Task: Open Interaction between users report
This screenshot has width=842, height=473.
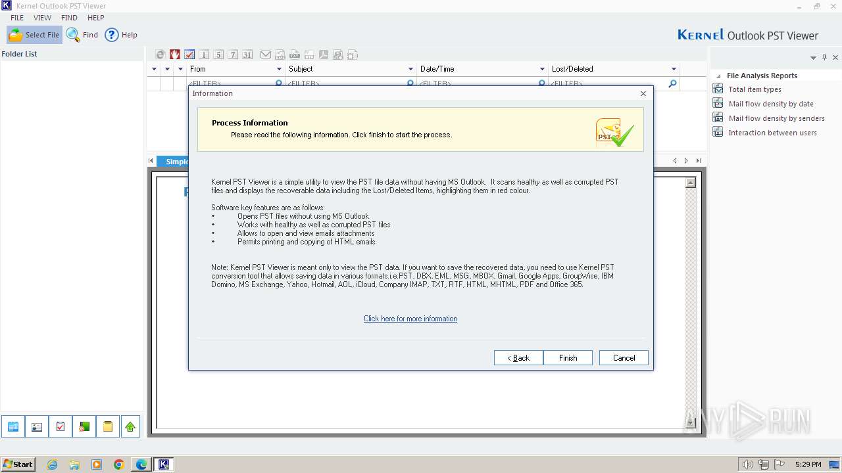Action: click(x=772, y=133)
